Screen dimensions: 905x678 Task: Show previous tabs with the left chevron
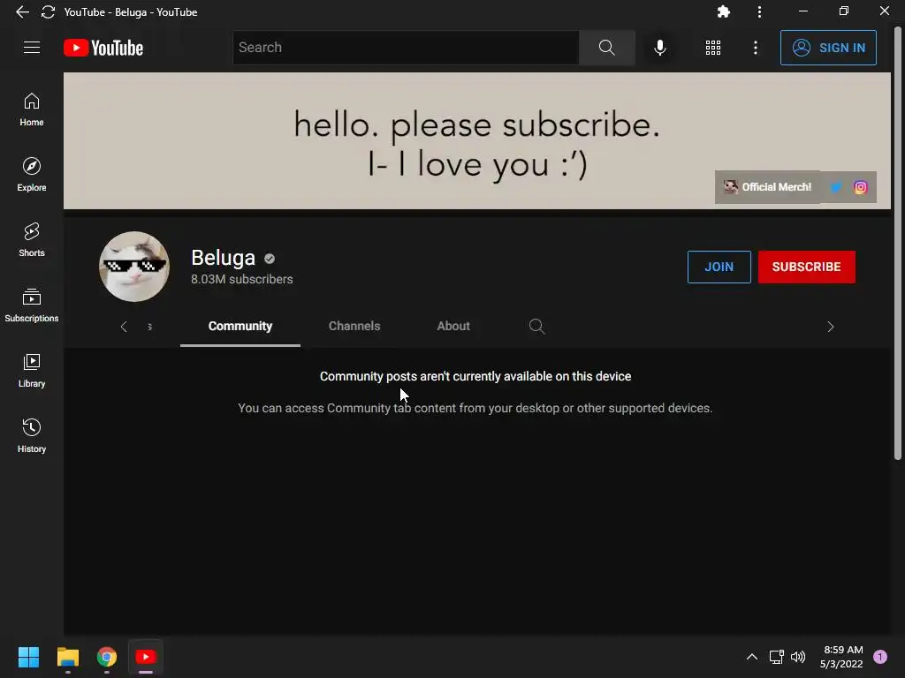pyautogui.click(x=124, y=327)
